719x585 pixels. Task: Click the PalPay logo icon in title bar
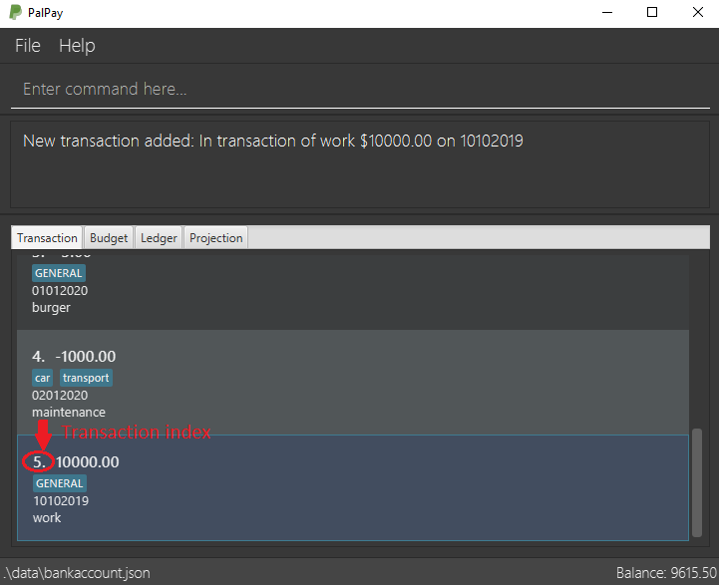pyautogui.click(x=16, y=12)
